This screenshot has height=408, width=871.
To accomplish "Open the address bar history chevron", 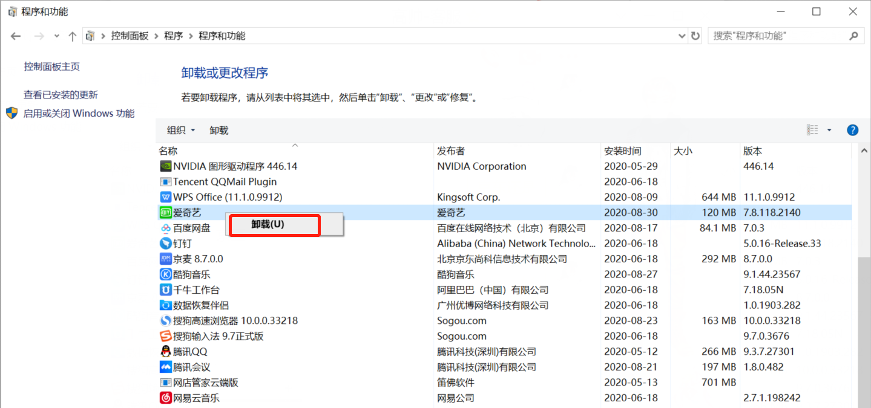I will tap(682, 36).
